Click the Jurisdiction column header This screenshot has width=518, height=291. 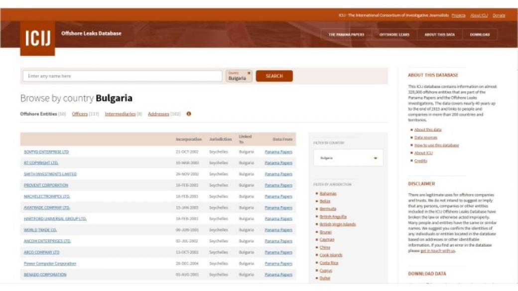pyautogui.click(x=220, y=139)
